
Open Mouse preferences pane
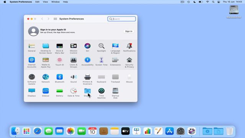pyautogui.click(x=129, y=78)
